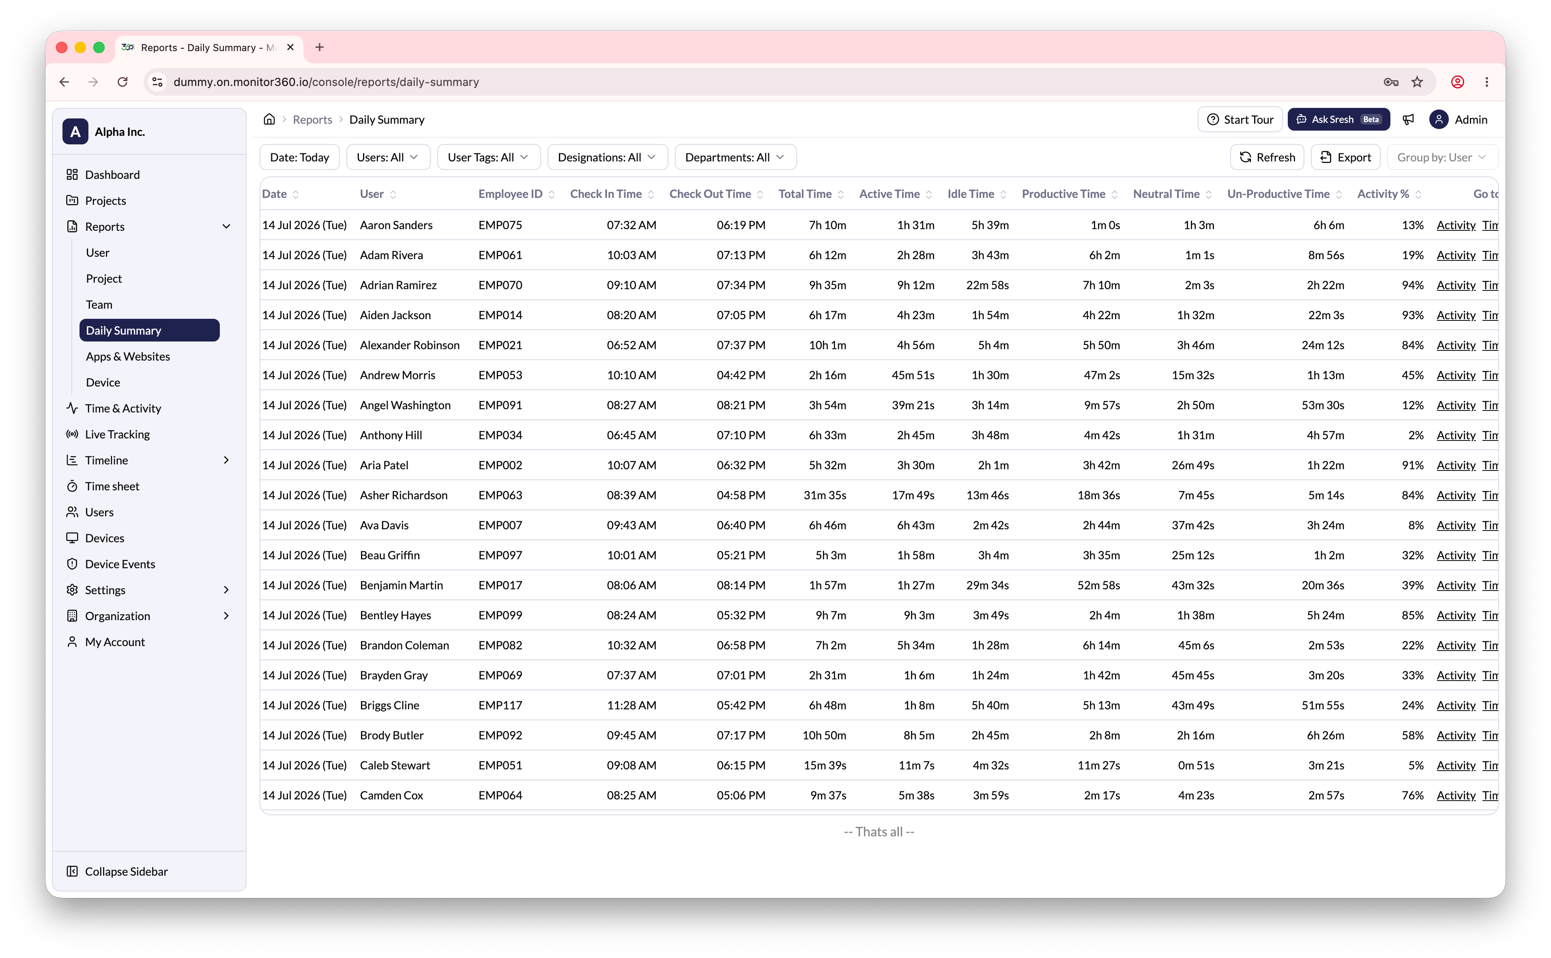Click the browser address bar URL

point(326,82)
